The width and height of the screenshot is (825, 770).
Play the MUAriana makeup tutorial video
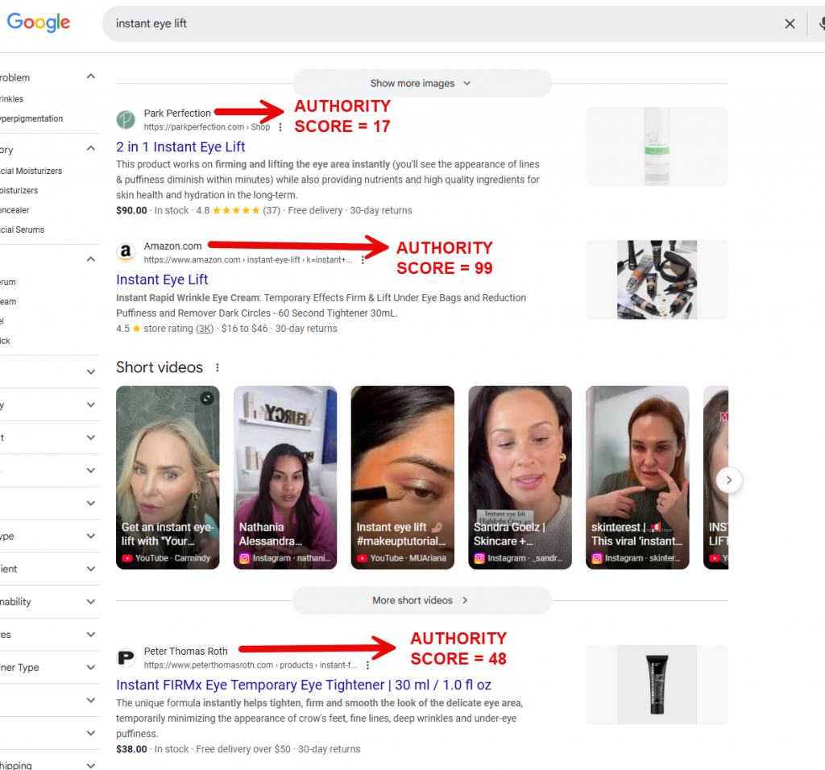(403, 478)
